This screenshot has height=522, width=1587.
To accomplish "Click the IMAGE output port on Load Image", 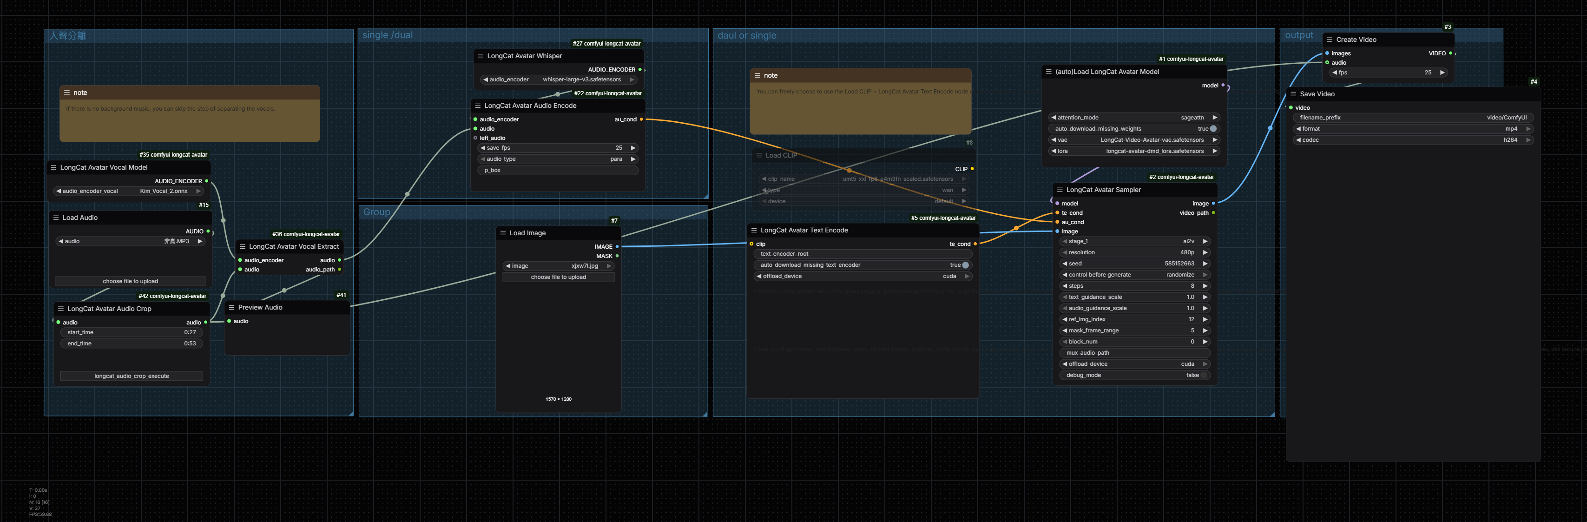I will click(617, 246).
